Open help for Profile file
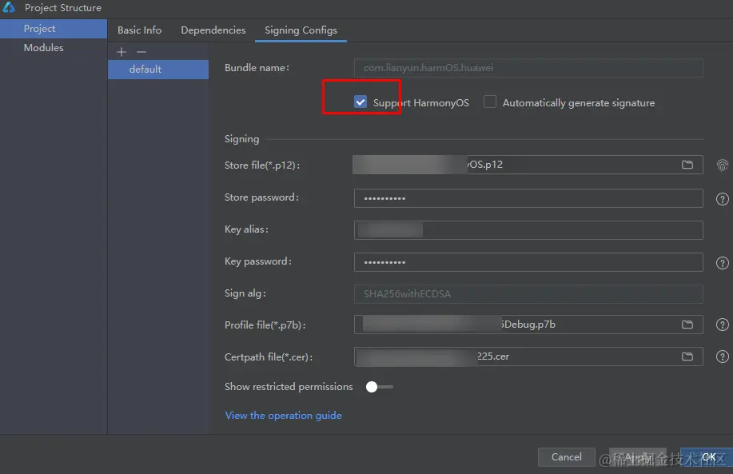The width and height of the screenshot is (733, 474). click(x=723, y=325)
